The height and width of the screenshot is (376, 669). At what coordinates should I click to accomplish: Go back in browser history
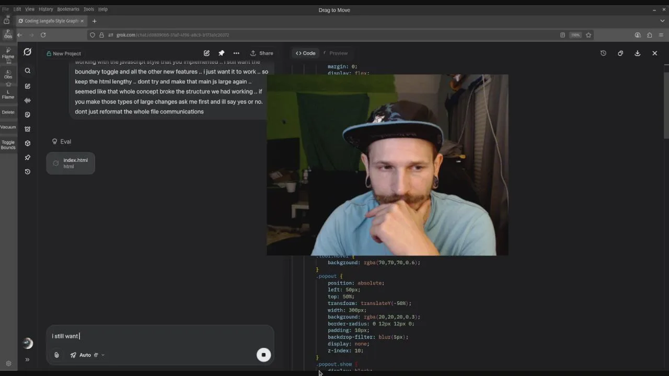click(20, 35)
